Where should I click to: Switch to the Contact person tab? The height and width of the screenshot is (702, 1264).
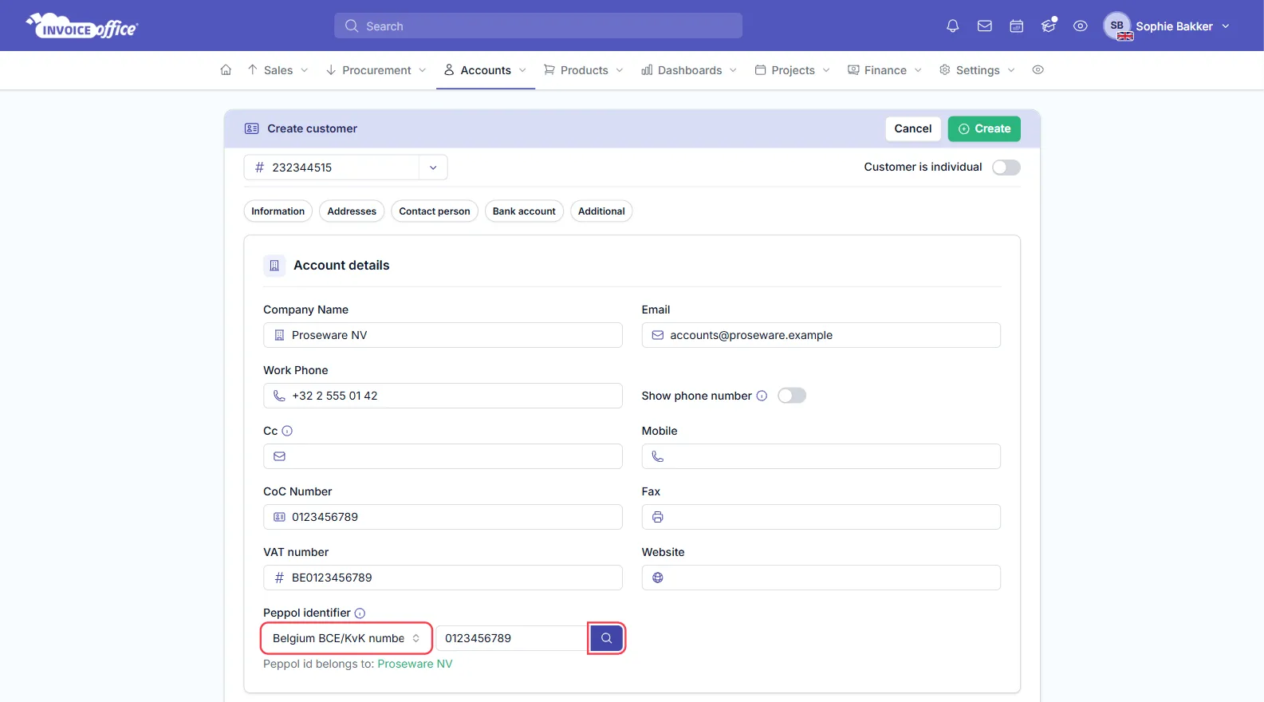[x=435, y=211]
